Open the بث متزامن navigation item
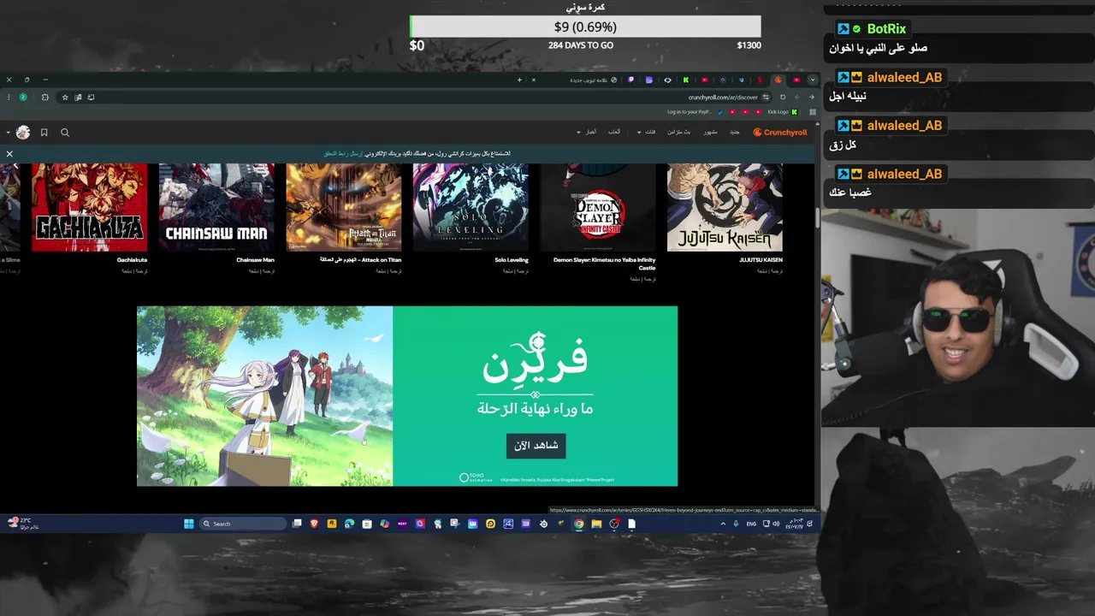Screen dimensions: 1095x616 pyautogui.click(x=678, y=132)
